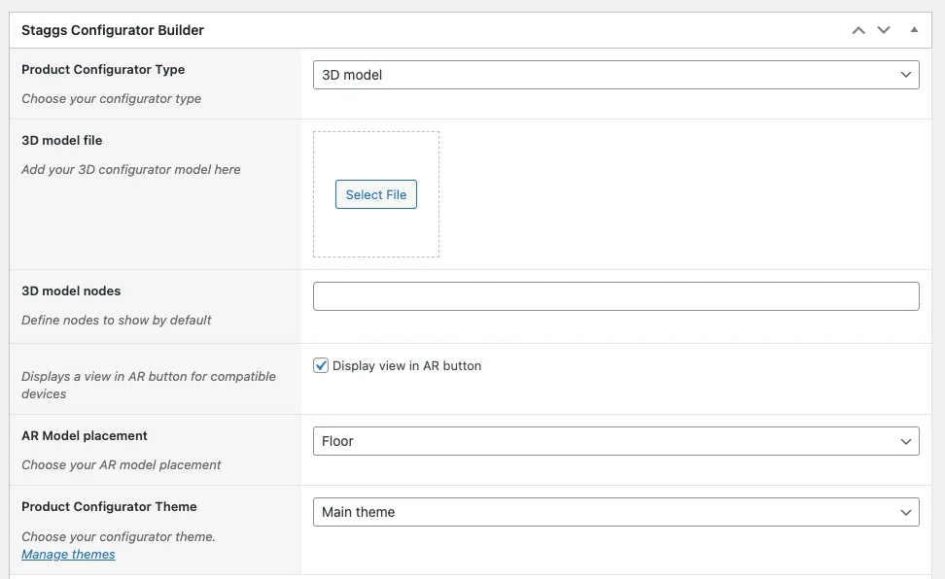Click the move panel down arrow
Screen dimensions: 945x579
click(x=884, y=30)
